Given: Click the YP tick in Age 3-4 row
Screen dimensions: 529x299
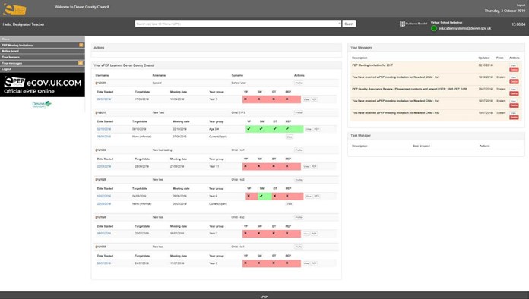Looking at the screenshot, I should pos(249,129).
